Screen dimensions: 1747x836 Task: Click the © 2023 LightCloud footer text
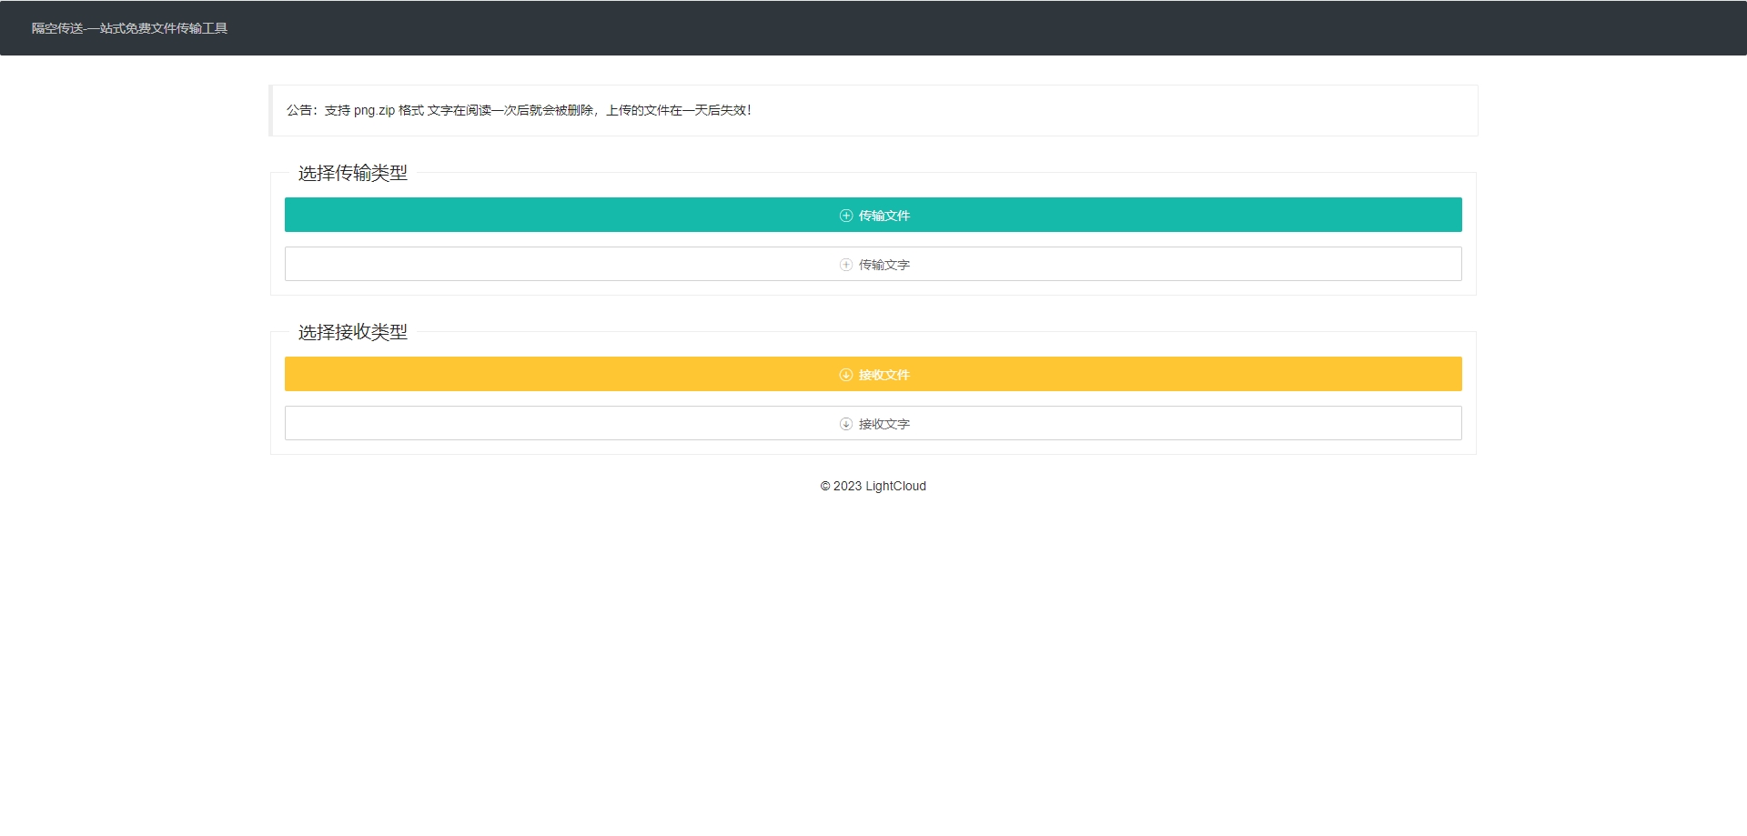[873, 486]
